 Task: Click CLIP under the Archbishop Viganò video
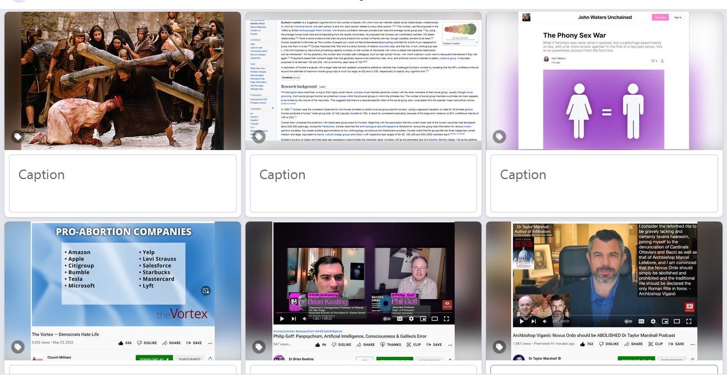(x=655, y=344)
